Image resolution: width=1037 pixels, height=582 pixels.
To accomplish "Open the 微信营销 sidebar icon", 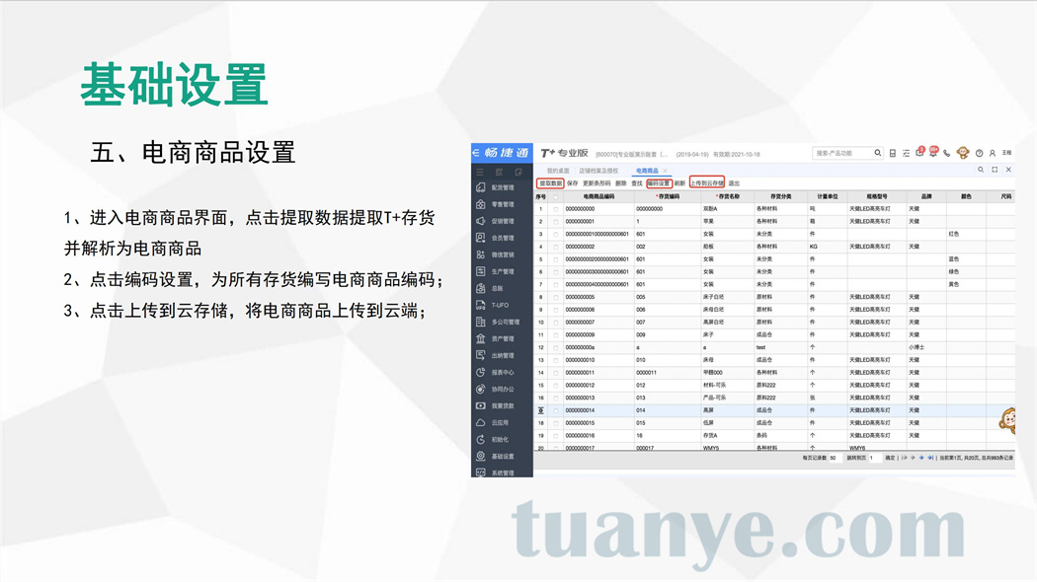I will coord(481,255).
